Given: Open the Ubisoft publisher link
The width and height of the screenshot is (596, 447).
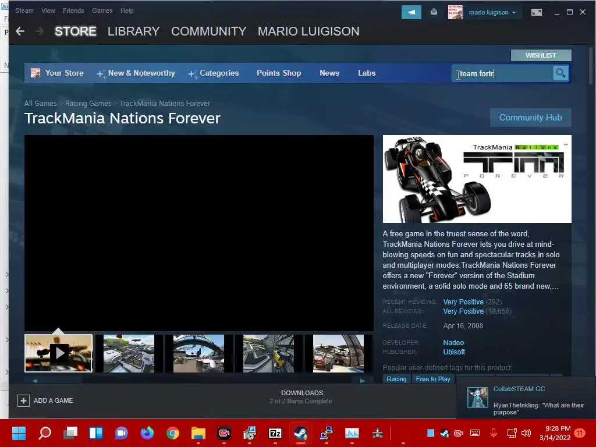Looking at the screenshot, I should click(x=454, y=352).
